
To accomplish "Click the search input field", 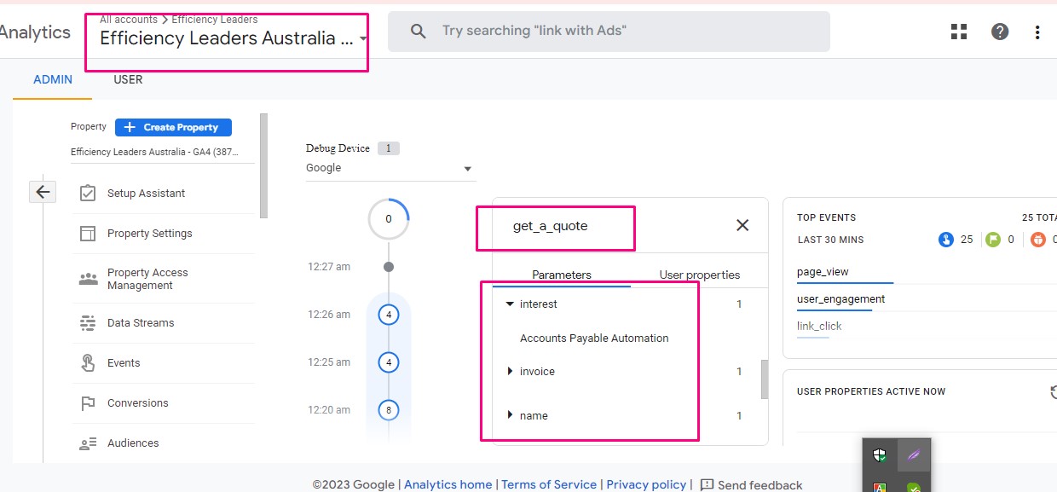I will 609,32.
